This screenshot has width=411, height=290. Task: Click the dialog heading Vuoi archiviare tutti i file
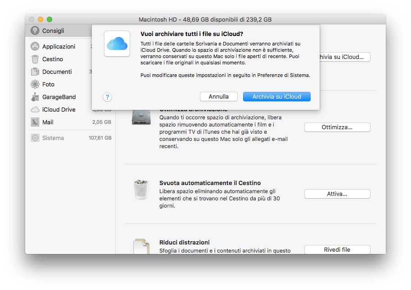point(192,34)
